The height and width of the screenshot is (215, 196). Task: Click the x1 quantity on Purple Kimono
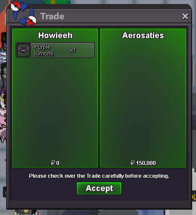[73, 50]
